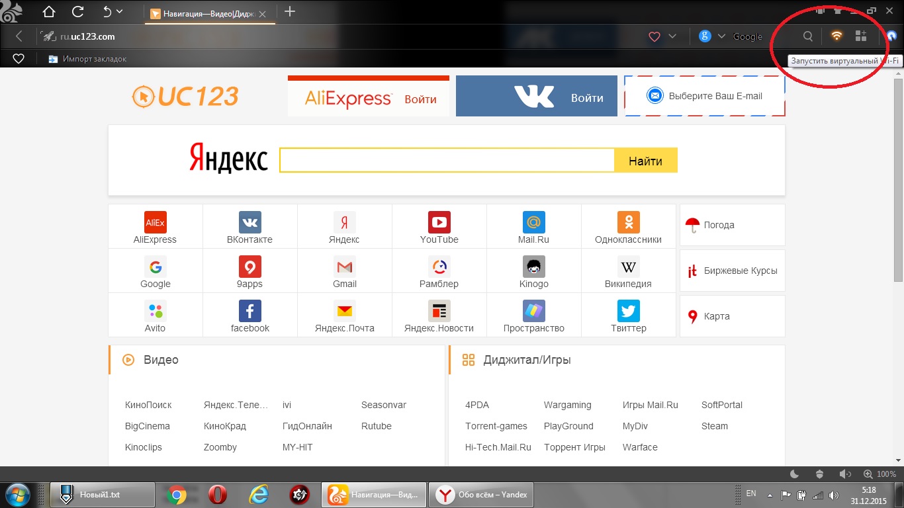This screenshot has width=904, height=508.
Task: Mute page sound via speaker icon
Action: pos(845,474)
